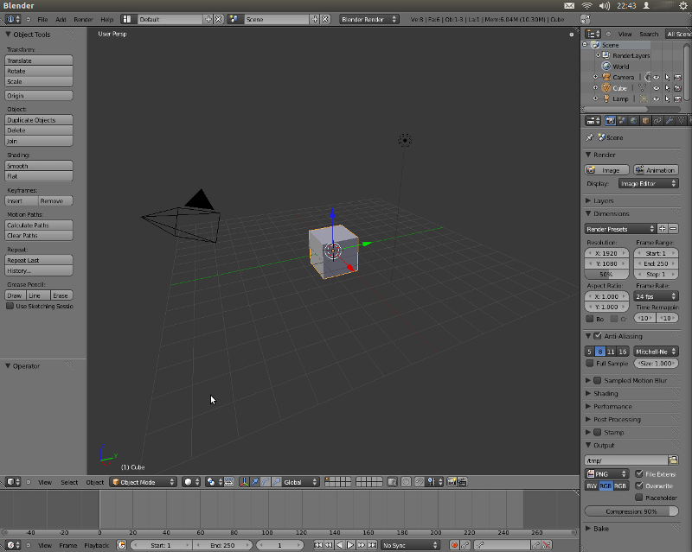Uncheck the Overwrite checkbox
The height and width of the screenshot is (552, 692).
point(639,485)
